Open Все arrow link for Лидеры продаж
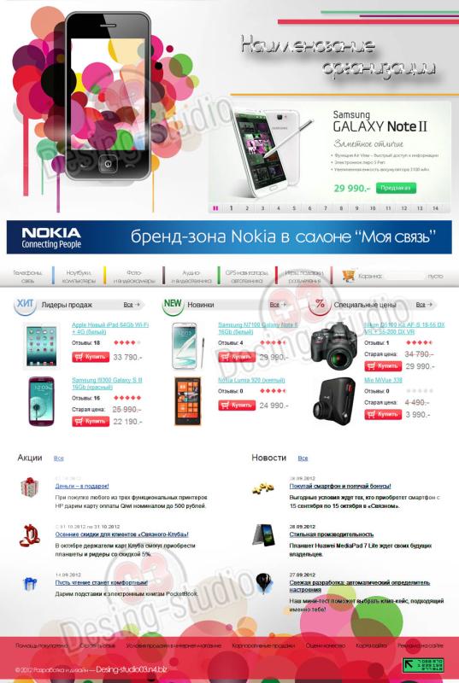 (132, 305)
